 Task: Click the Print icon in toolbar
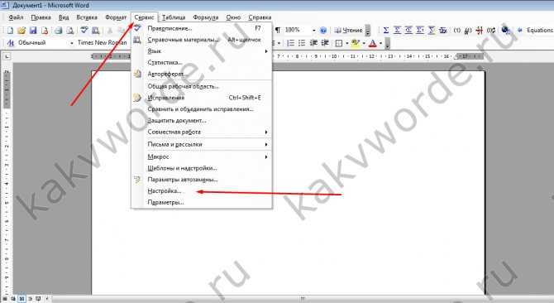click(x=59, y=31)
